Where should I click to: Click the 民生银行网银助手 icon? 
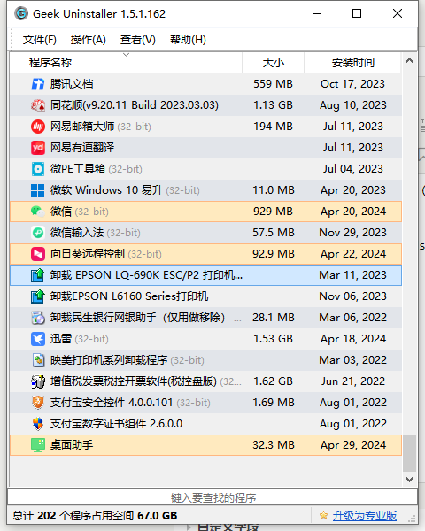click(37, 318)
